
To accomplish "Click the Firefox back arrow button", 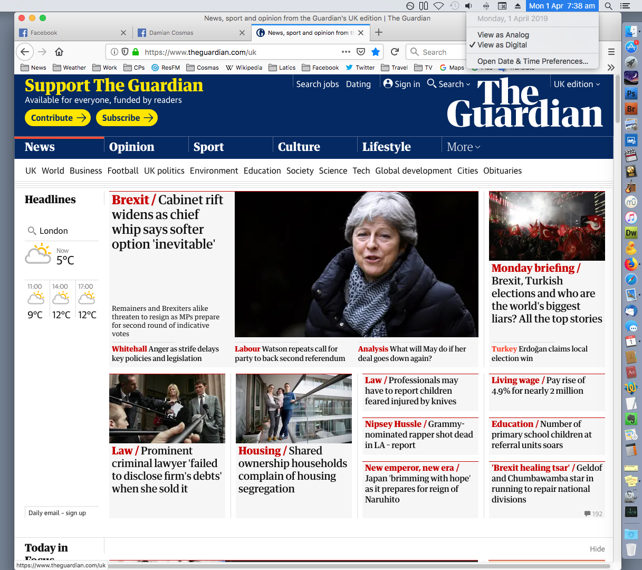I will point(25,52).
